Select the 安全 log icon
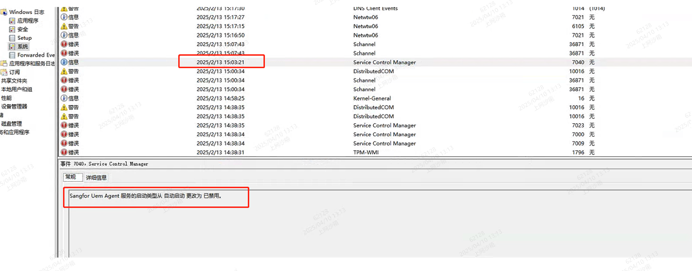The height and width of the screenshot is (271, 692). coord(12,29)
